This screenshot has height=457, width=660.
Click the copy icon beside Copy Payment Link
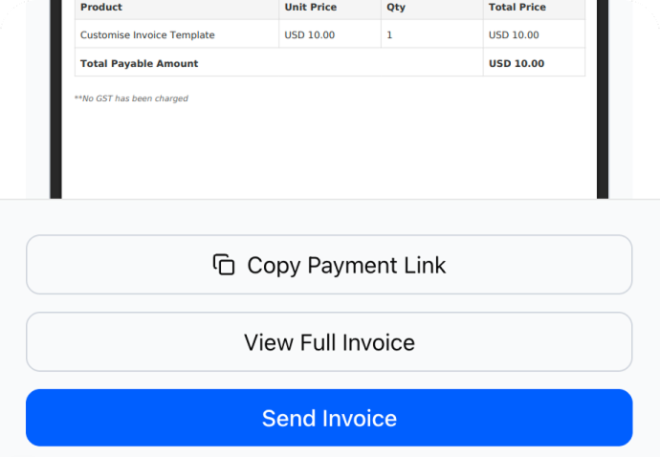(224, 265)
